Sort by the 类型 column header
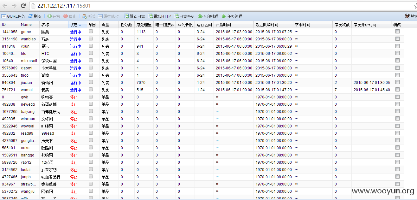The height and width of the screenshot is (200, 417). pyautogui.click(x=109, y=25)
